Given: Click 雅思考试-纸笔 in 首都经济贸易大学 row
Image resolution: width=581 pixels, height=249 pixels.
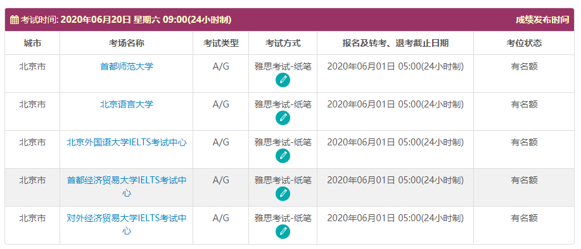Looking at the screenshot, I should tap(283, 180).
